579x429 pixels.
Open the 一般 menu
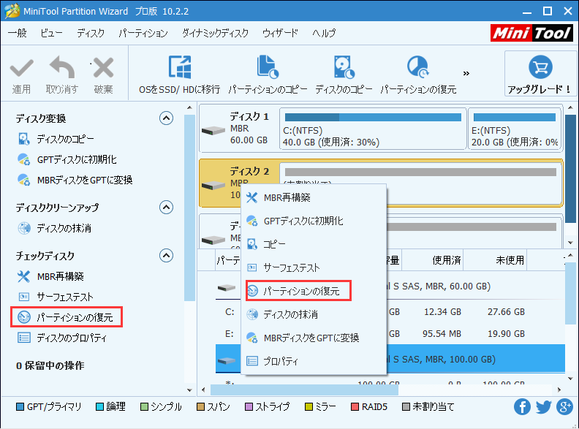pyautogui.click(x=17, y=33)
